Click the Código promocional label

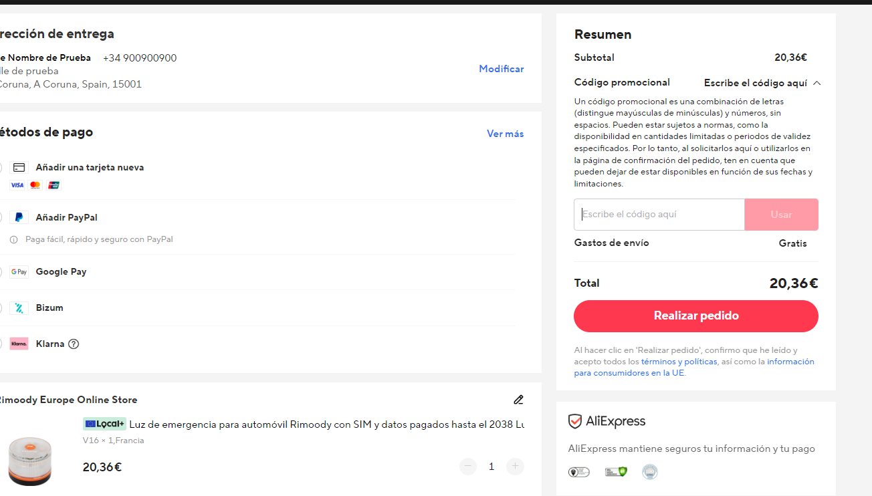(622, 82)
